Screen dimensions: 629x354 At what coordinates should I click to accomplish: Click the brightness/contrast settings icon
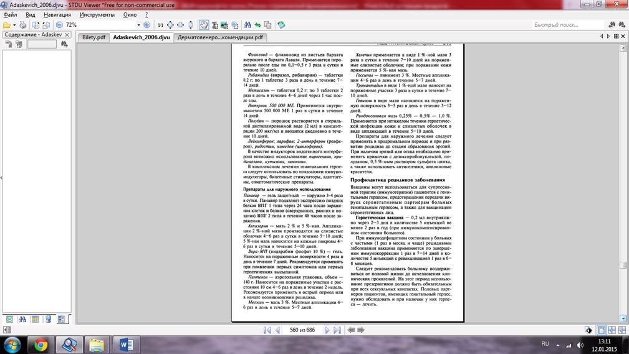tap(588, 330)
